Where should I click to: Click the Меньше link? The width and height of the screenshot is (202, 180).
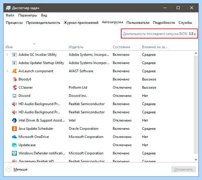(x=20, y=169)
